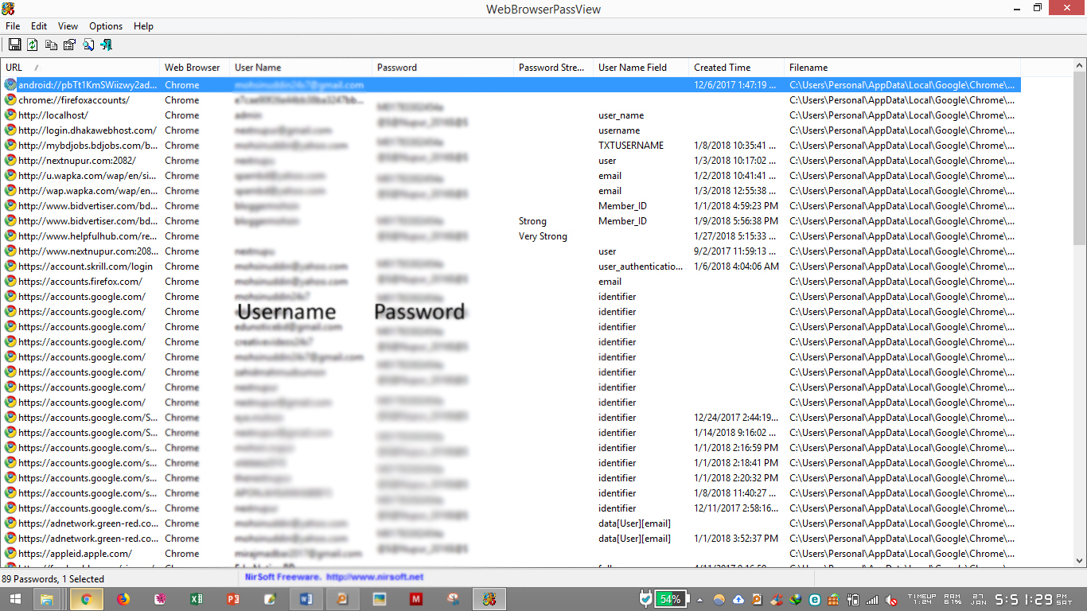Image resolution: width=1087 pixels, height=611 pixels.
Task: Click the pink flower taskbar icon
Action: [160, 599]
